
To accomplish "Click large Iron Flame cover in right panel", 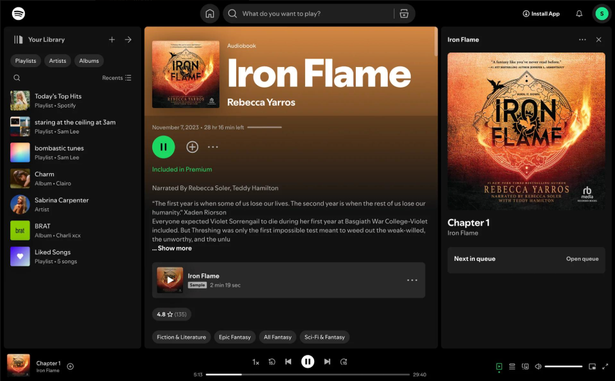I will click(526, 131).
